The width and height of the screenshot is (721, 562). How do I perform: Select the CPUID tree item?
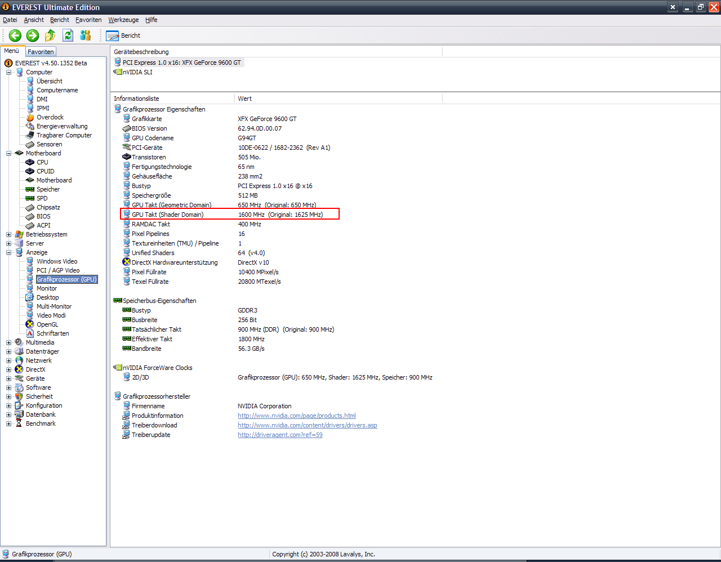point(45,171)
